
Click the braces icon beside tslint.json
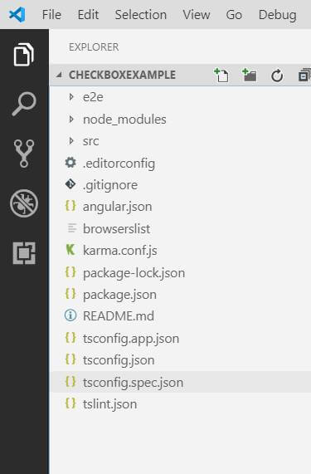tap(70, 403)
